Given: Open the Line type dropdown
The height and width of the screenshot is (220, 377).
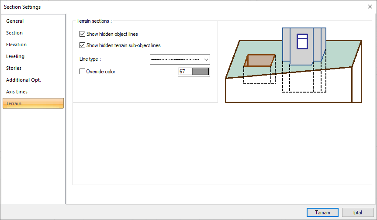Looking at the screenshot, I should [x=180, y=59].
